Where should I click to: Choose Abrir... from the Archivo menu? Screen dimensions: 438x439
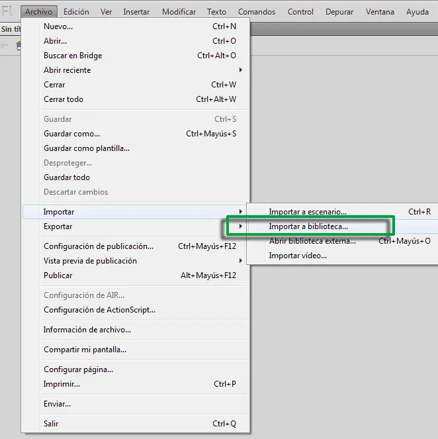136,41
